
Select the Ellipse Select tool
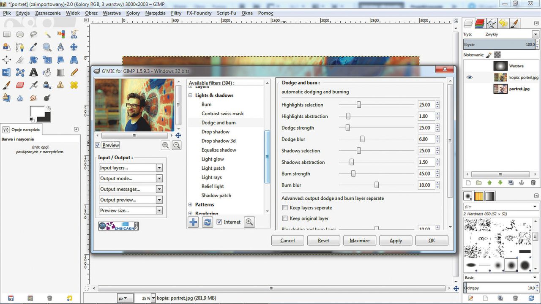(20, 35)
